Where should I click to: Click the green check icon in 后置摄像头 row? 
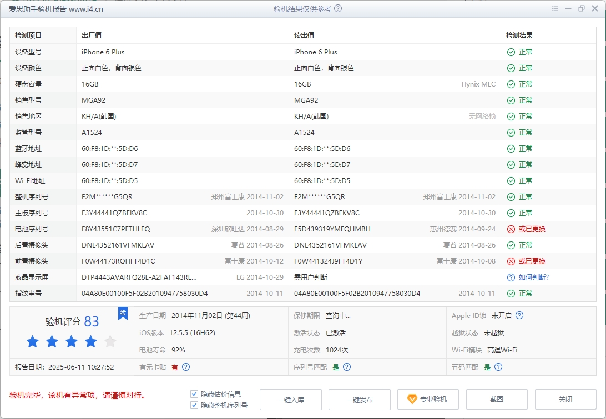[x=511, y=245]
